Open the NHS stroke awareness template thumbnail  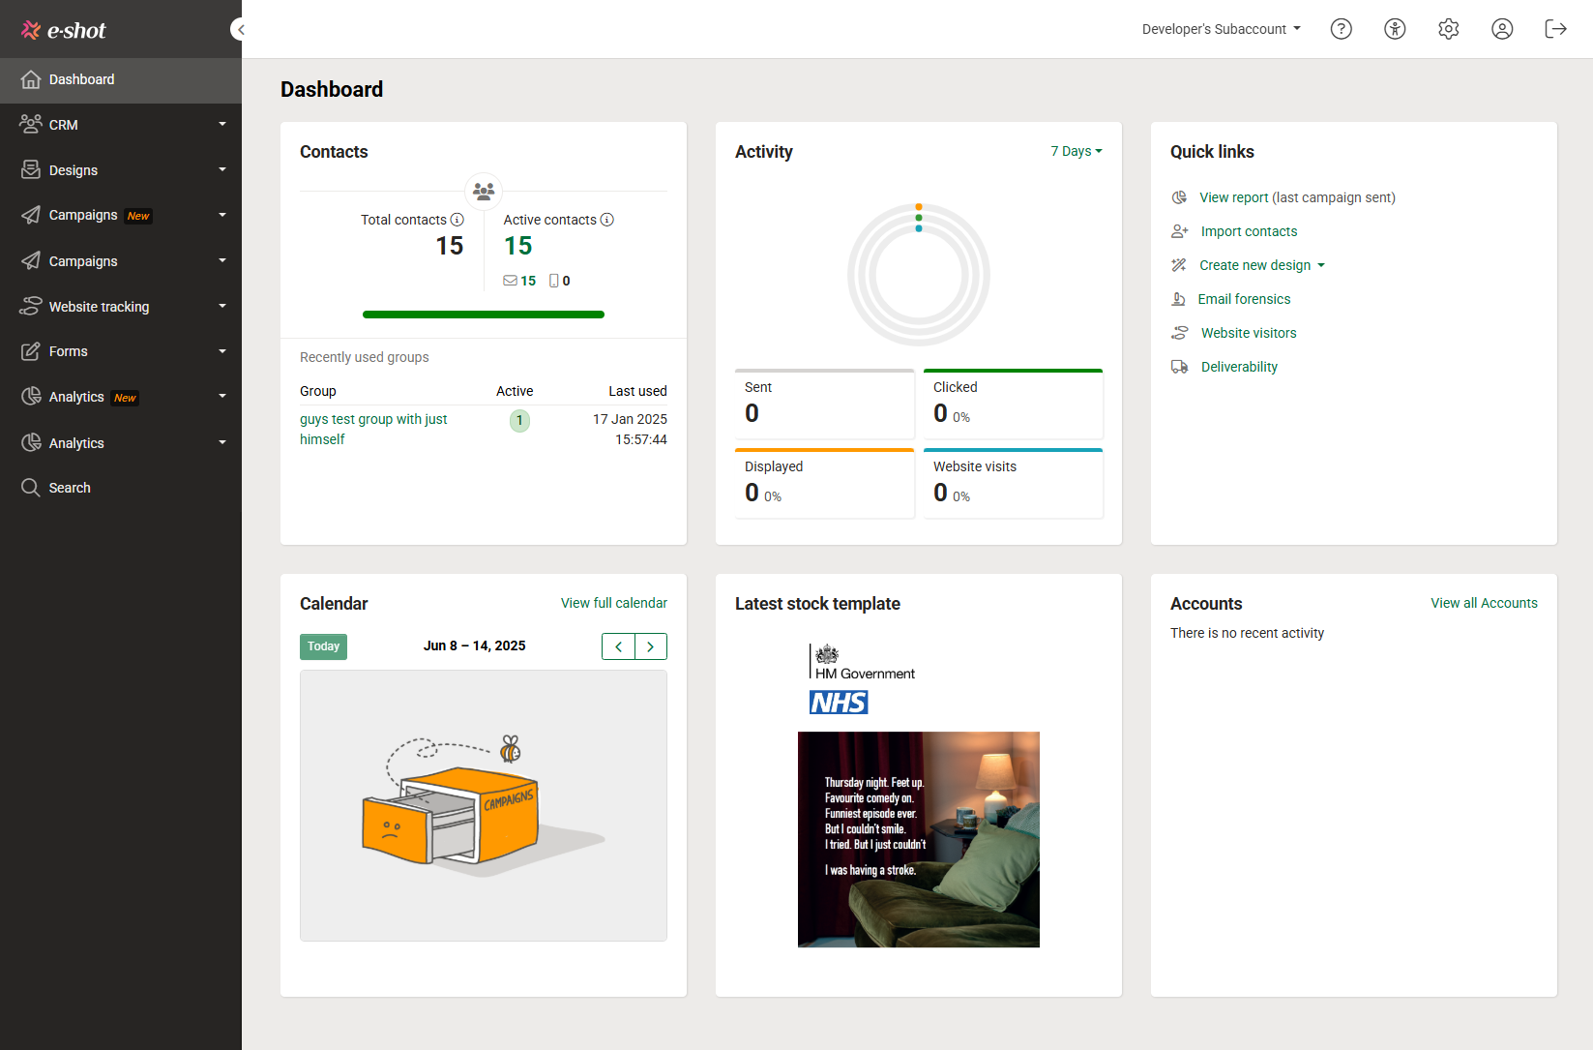pos(918,839)
